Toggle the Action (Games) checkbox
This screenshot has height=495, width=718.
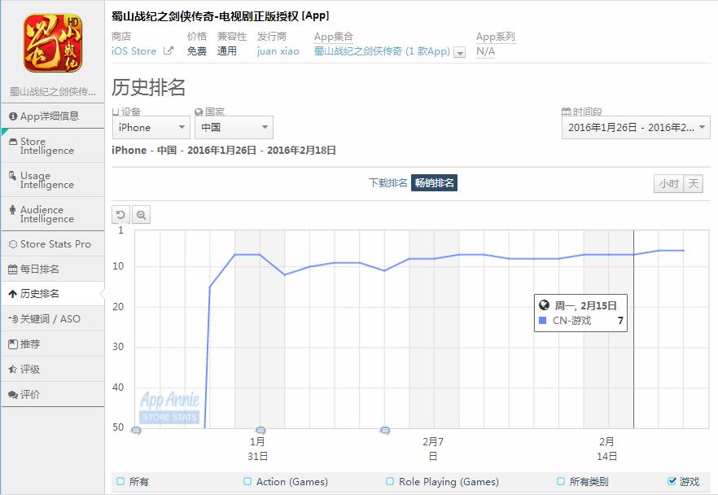(x=247, y=481)
